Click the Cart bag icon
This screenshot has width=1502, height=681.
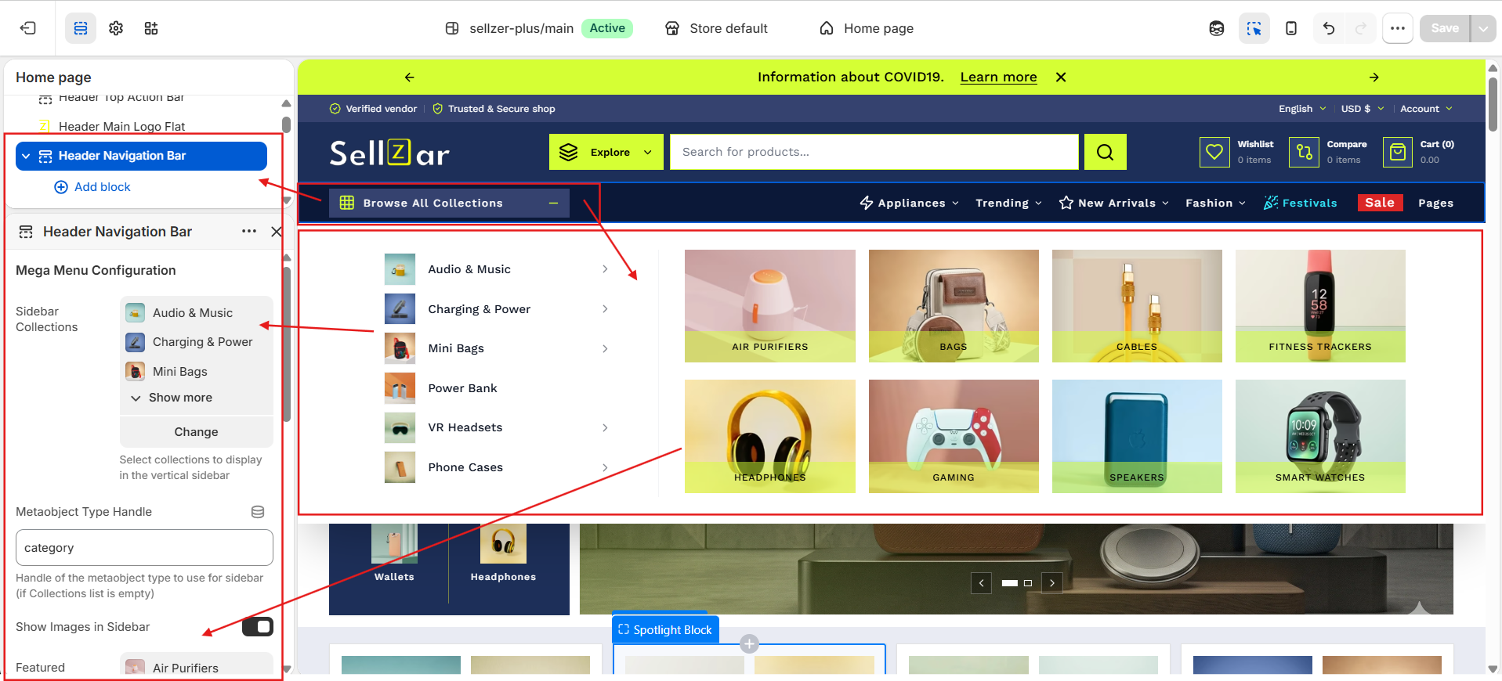pyautogui.click(x=1397, y=152)
